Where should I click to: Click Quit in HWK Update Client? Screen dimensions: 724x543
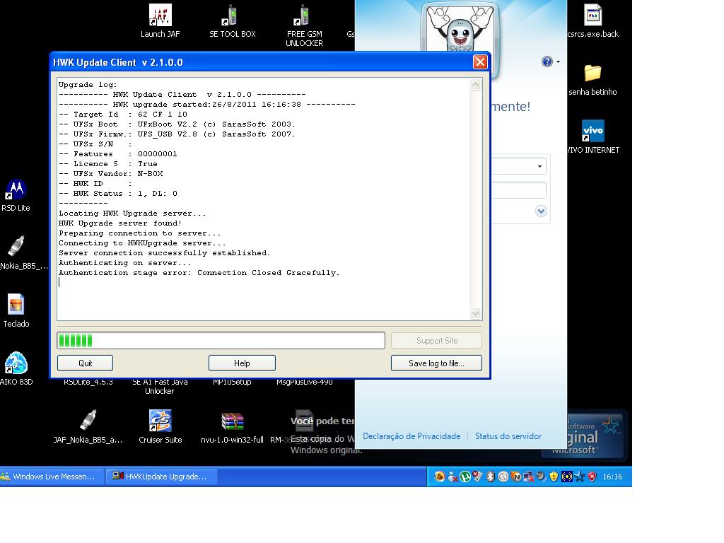click(85, 363)
